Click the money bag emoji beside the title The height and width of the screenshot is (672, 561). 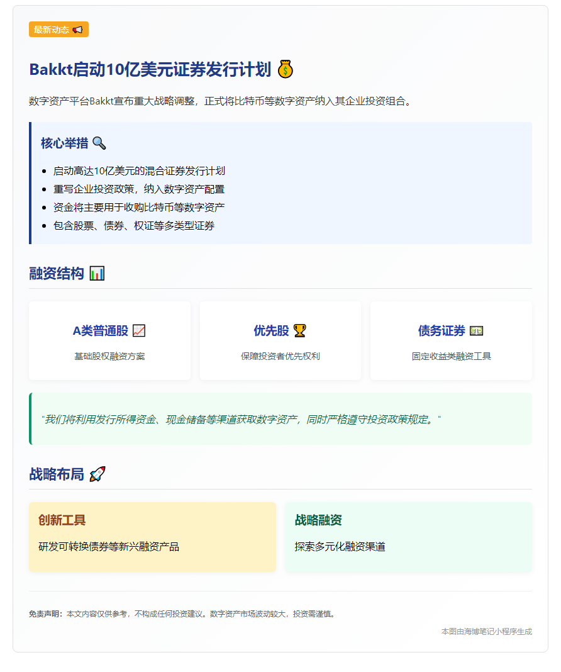285,69
